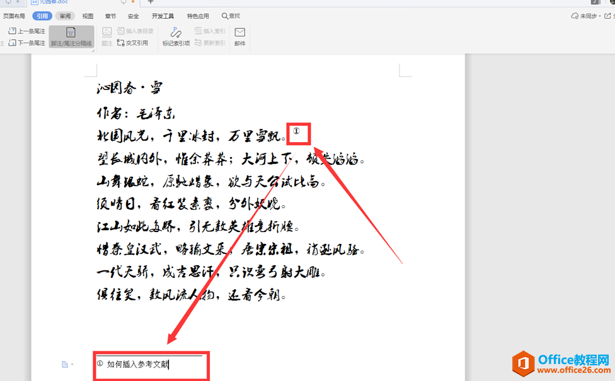Click the line starting 望长城内外

tap(231, 159)
